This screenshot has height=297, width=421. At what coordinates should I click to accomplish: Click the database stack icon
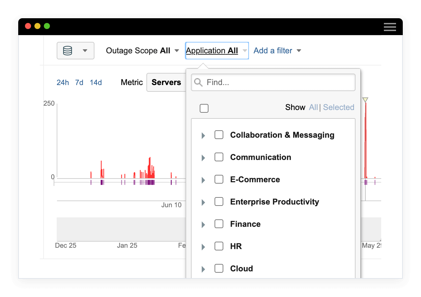pos(68,51)
